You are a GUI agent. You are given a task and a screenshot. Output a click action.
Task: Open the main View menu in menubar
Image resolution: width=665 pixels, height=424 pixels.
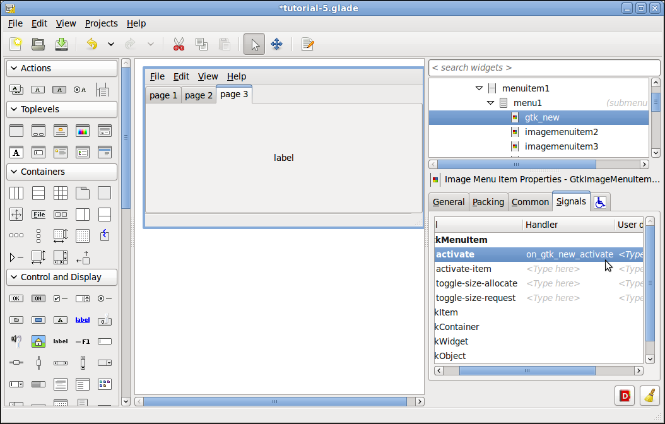(x=66, y=23)
